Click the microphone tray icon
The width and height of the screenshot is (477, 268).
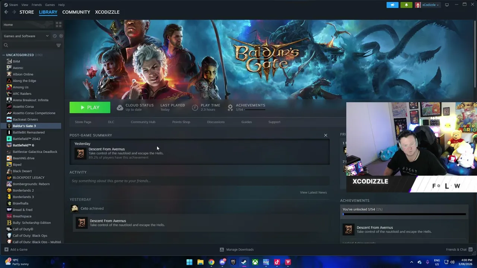click(x=427, y=262)
